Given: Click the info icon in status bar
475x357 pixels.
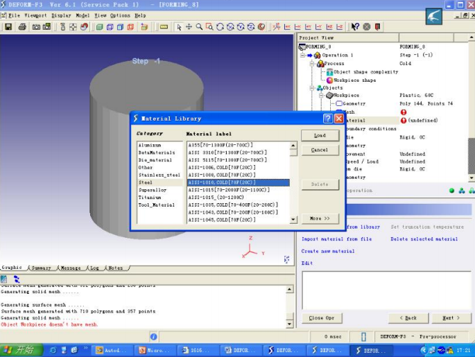Looking at the screenshot, I should click(x=153, y=337).
